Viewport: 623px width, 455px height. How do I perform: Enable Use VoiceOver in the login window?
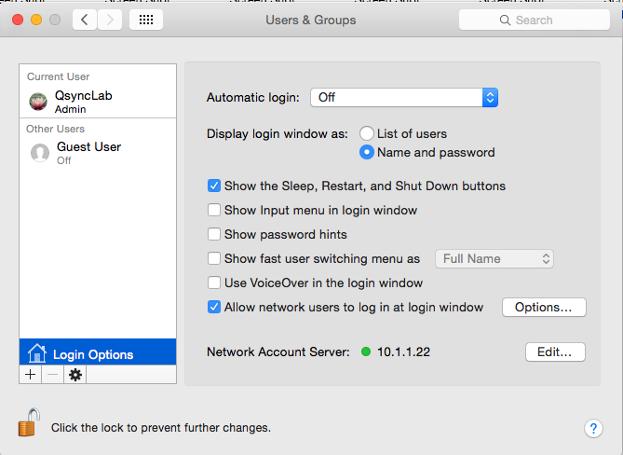[x=214, y=283]
